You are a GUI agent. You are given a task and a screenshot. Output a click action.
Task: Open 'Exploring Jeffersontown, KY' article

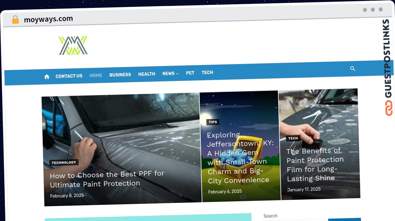[240, 158]
